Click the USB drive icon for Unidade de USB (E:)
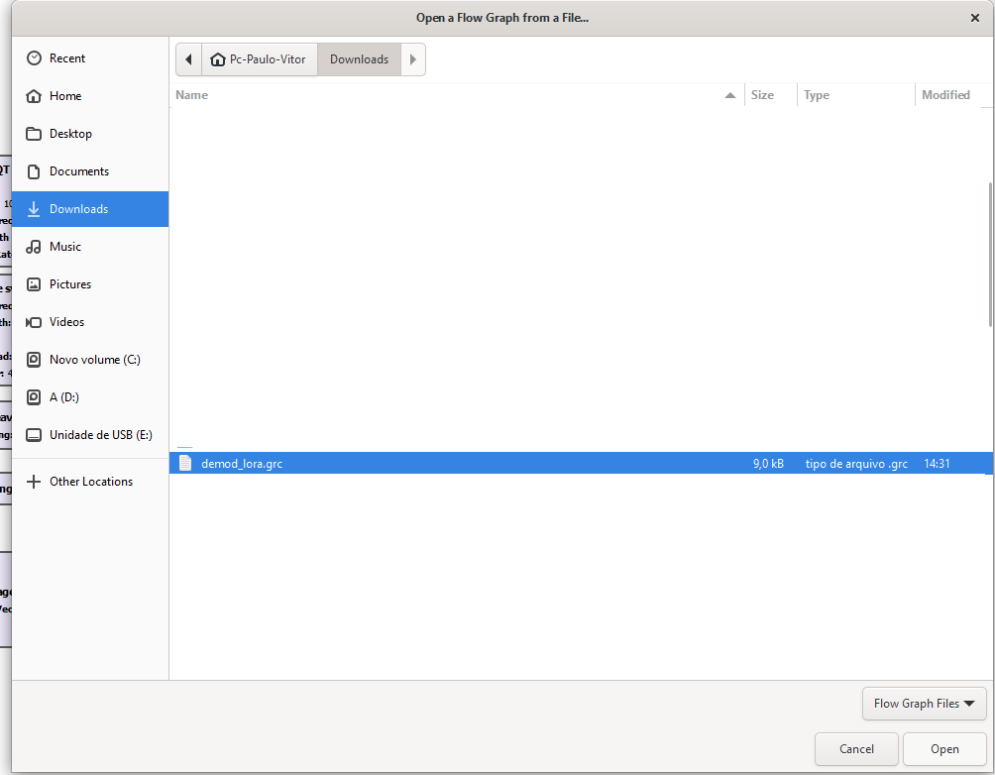The image size is (995, 775). (34, 435)
